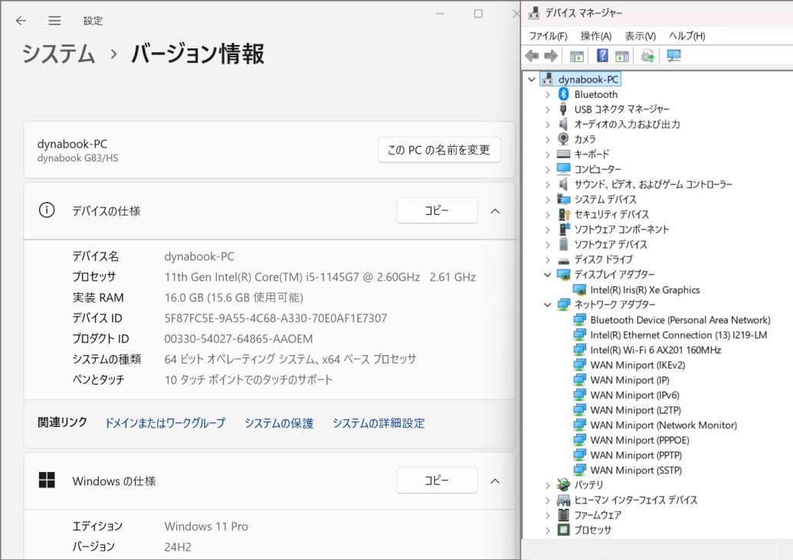
Task: Click the scan for hardware changes monitor icon
Action: click(673, 56)
